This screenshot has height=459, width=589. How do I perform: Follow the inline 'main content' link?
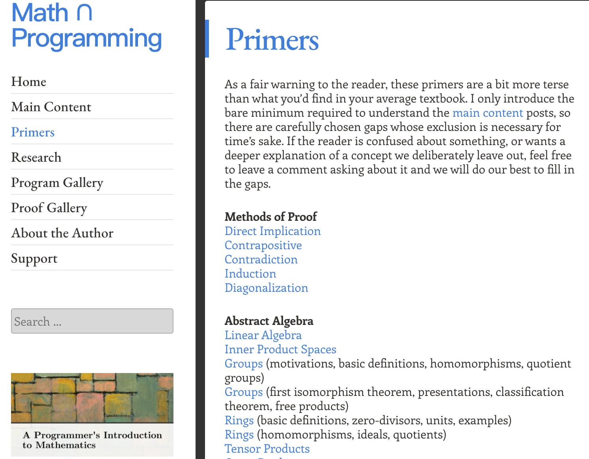(488, 113)
